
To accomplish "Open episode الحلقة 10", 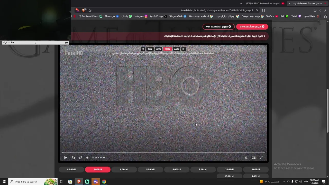I will (x=230, y=176).
